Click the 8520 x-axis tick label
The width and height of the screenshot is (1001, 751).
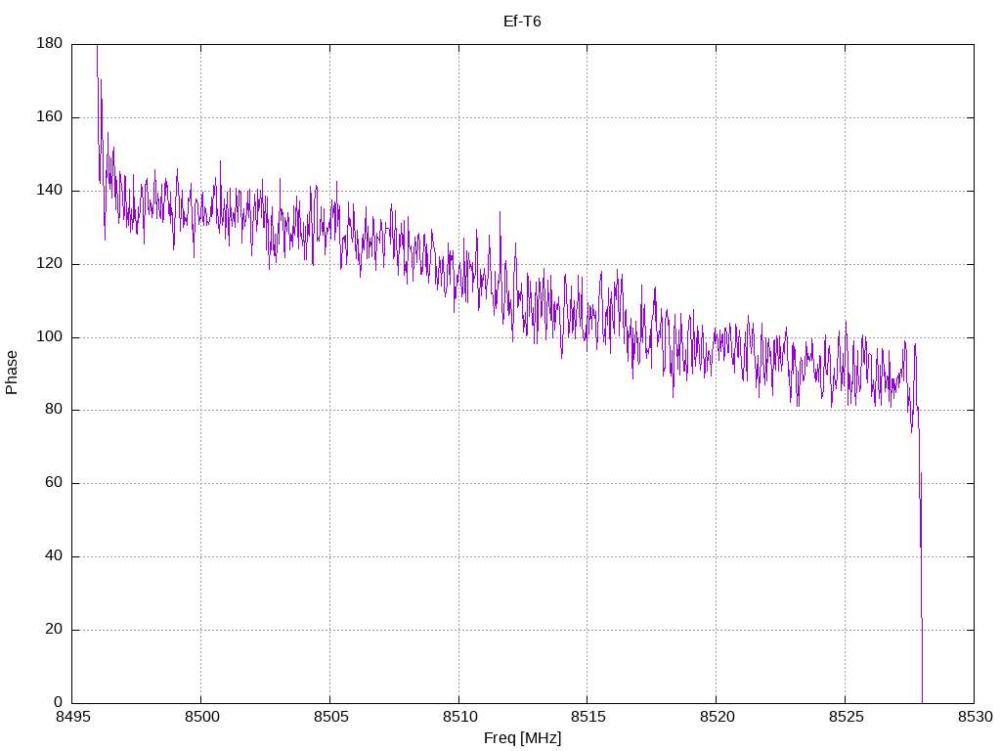[717, 717]
